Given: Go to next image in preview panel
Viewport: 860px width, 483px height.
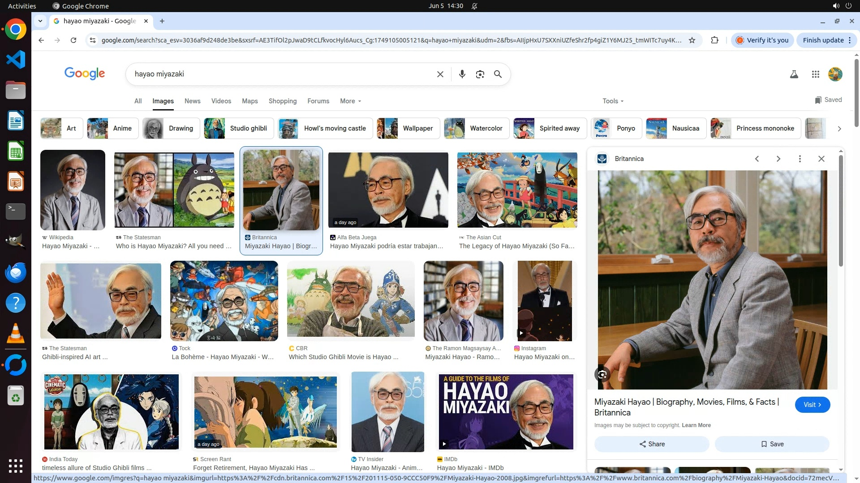Looking at the screenshot, I should click(778, 159).
